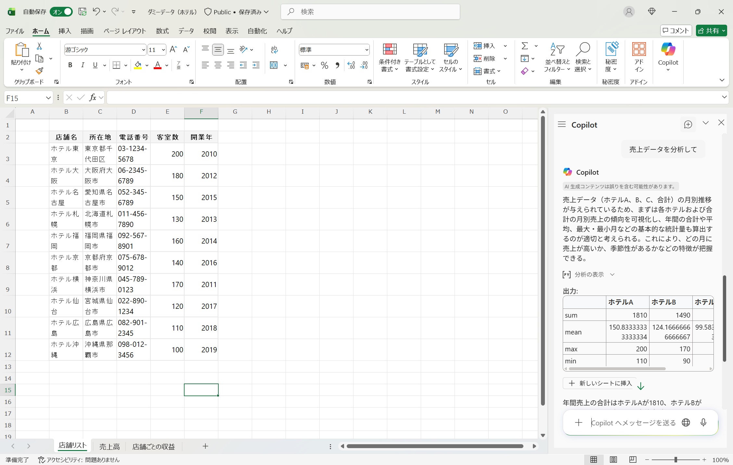Click the 新しいシートに挿入 button

tap(600, 383)
